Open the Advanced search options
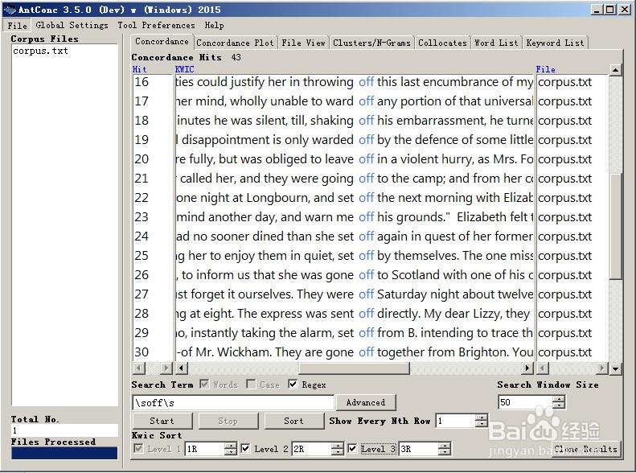 coord(366,402)
